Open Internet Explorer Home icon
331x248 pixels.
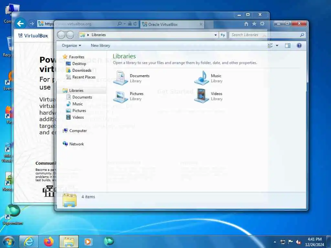246,24
